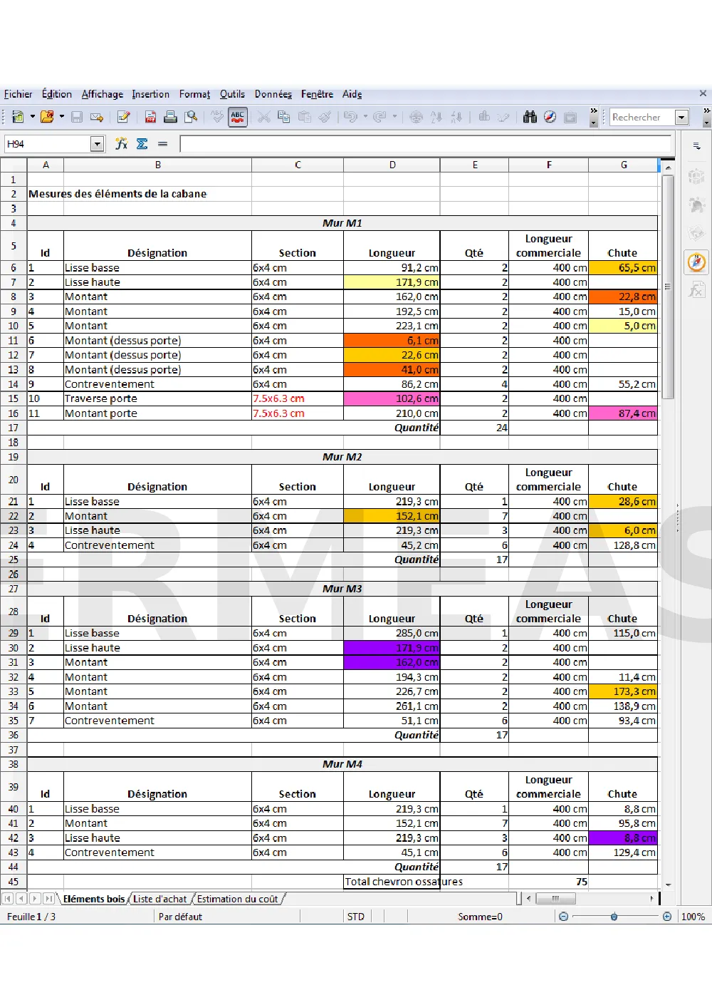Click the STD selection mode status field
Image resolution: width=712 pixels, height=1005 pixels.
[356, 917]
